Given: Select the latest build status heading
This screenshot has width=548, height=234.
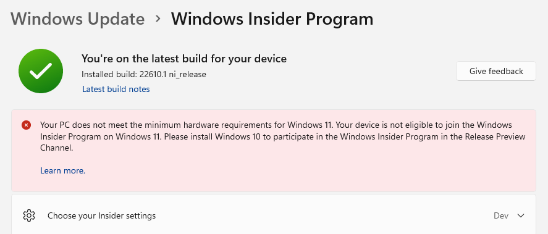Looking at the screenshot, I should [184, 58].
